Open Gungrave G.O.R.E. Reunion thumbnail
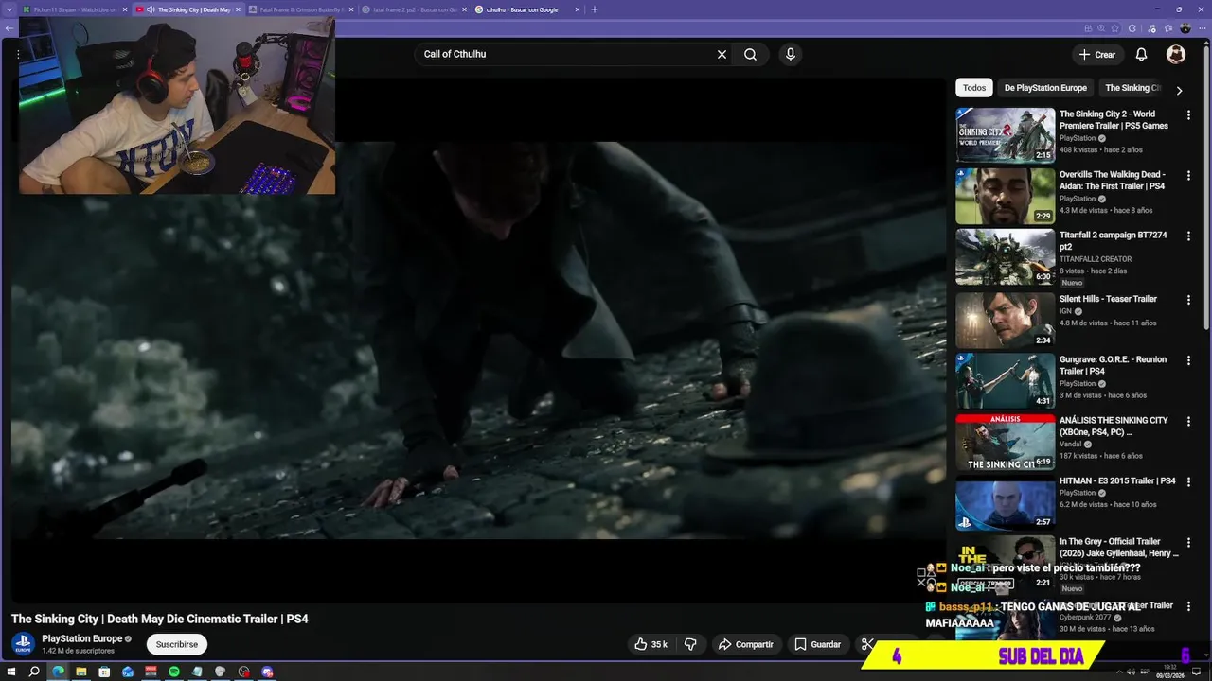This screenshot has height=681, width=1212. [x=1005, y=380]
